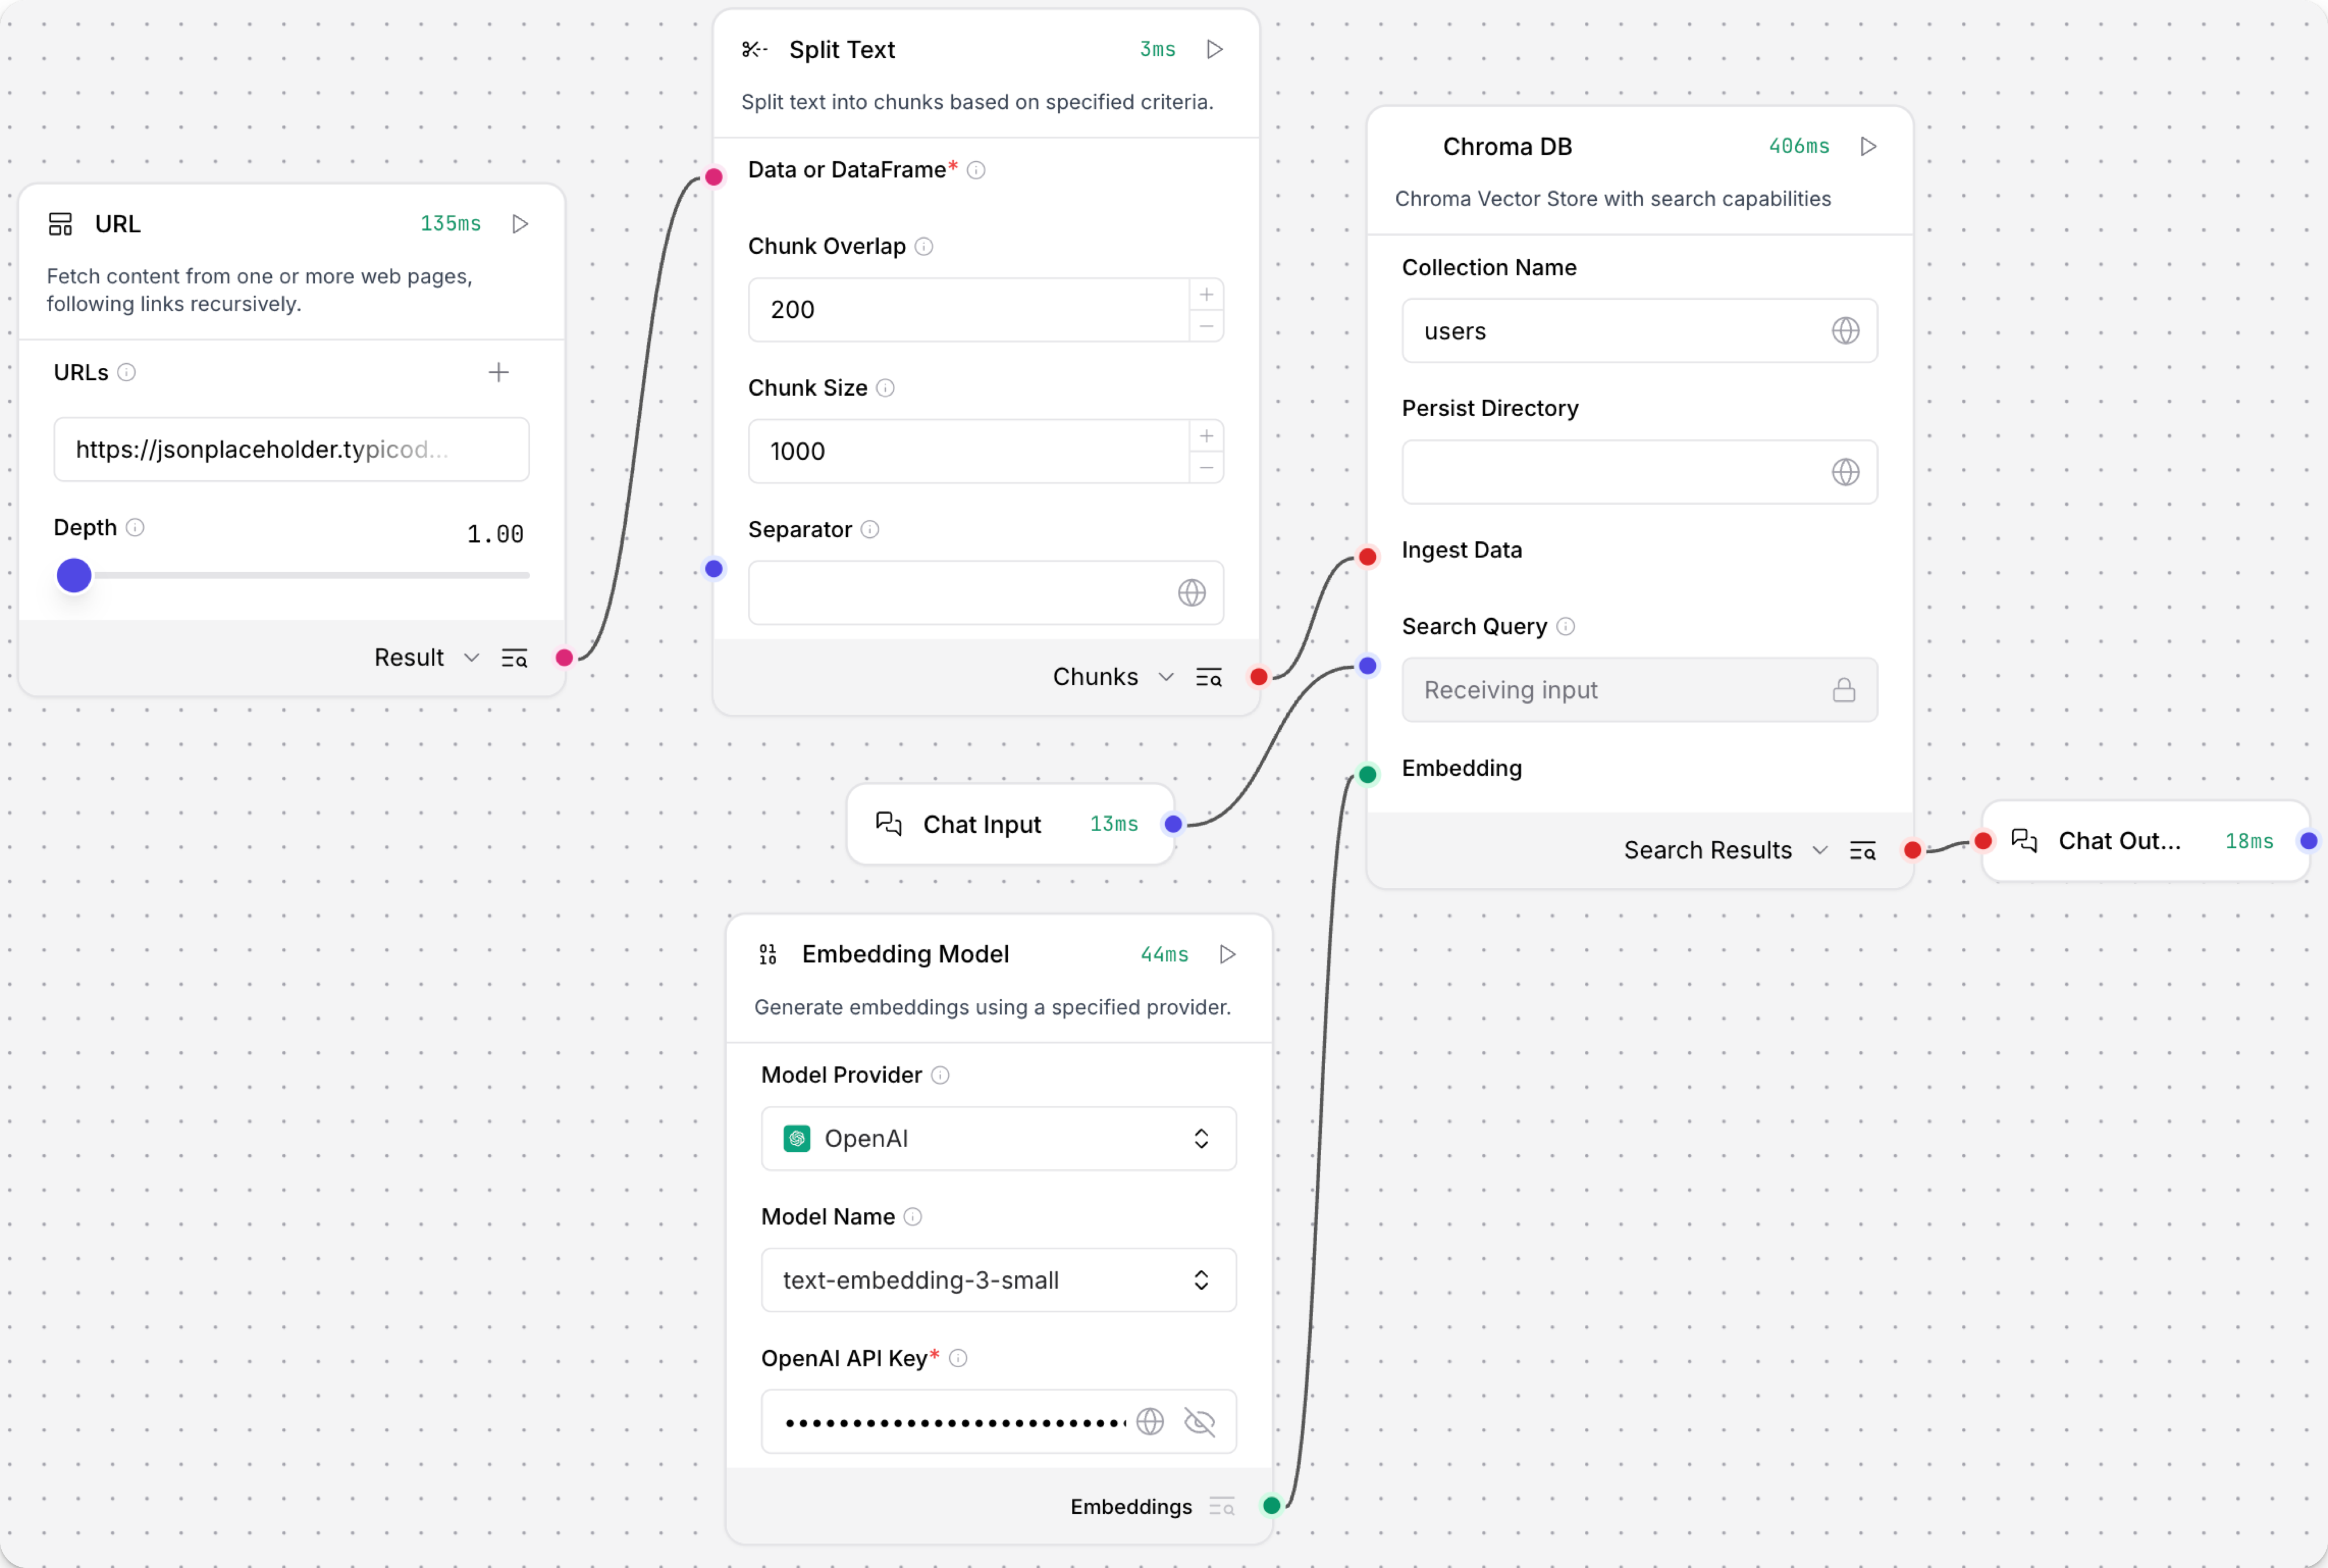Increase the Chunk Overlap value
This screenshot has width=2328, height=1568.
pyautogui.click(x=1206, y=294)
